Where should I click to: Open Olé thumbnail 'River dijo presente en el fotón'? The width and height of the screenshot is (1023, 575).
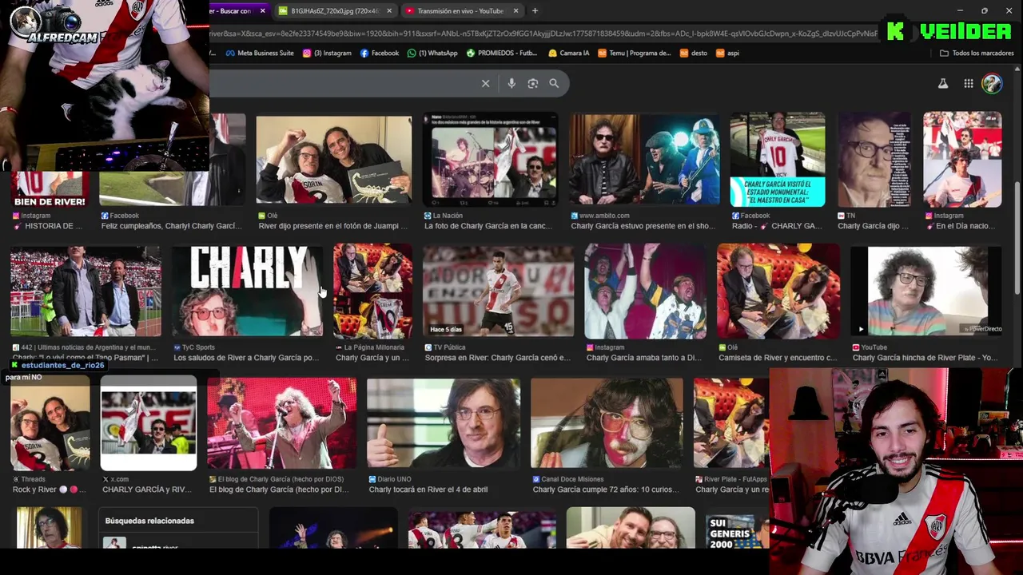point(334,160)
